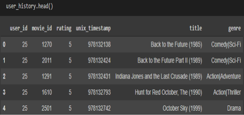Click the title column header
Screen dimensions: 244x115
pos(196,28)
